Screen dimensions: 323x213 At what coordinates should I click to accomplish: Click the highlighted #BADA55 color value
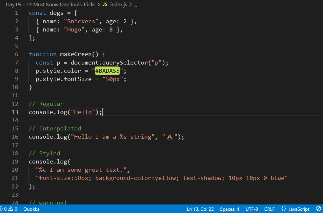tap(107, 71)
